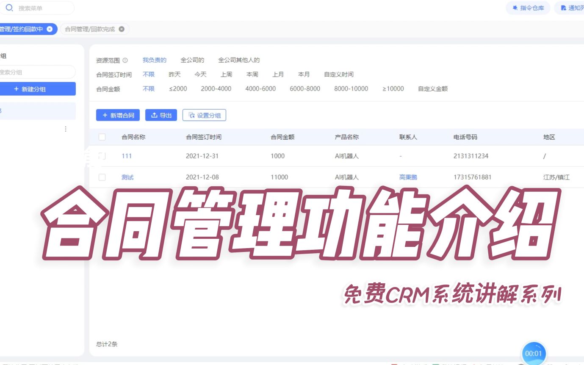
Task: Click the 地区 column header
Action: click(x=549, y=137)
